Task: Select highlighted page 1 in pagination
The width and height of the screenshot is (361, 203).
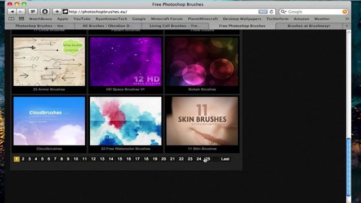Action: (16, 159)
